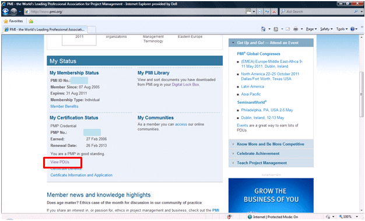The width and height of the screenshot is (365, 221).
Task: Click the Print toolbar icon
Action: (296, 29)
